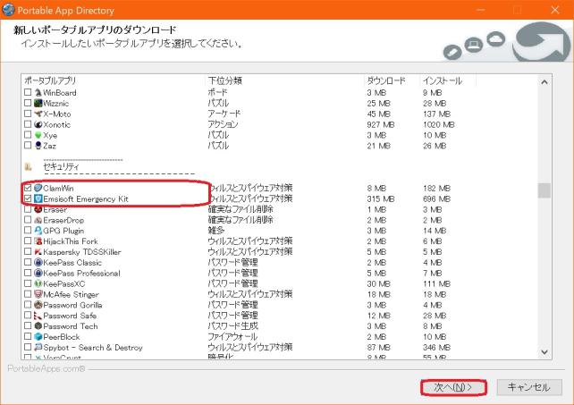Close the Portable App Directory window

pos(555,10)
